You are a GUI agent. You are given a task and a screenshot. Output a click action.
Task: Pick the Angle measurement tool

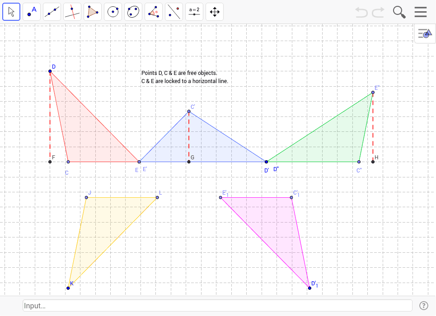(154, 12)
